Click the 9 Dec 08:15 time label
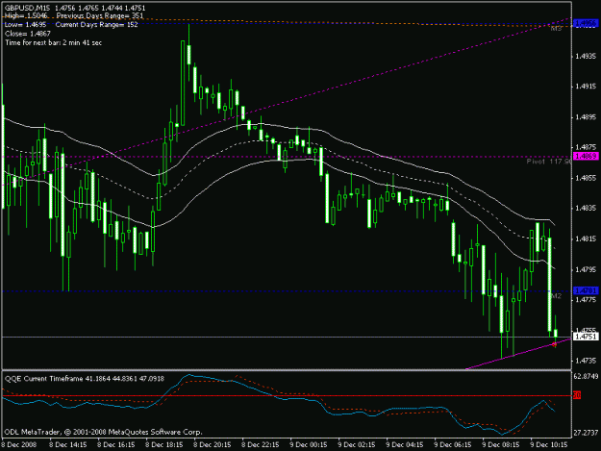Viewport: 601px width, 451px height. [501, 444]
